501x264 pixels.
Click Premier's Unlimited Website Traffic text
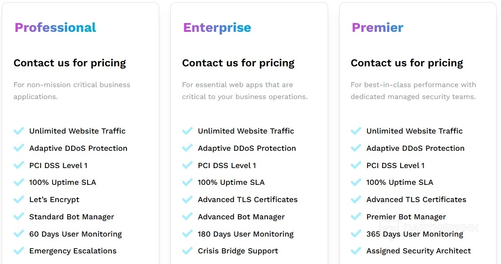point(414,131)
